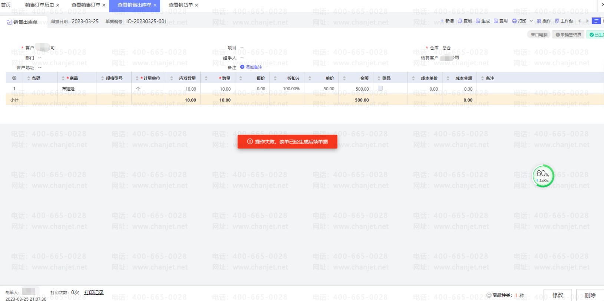Click the warehouse value 总仓
Image resolution: width=604 pixels, height=301 pixels.
click(446, 48)
